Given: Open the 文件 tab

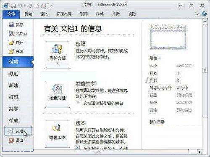Looking at the screenshot, I should click(11, 14).
